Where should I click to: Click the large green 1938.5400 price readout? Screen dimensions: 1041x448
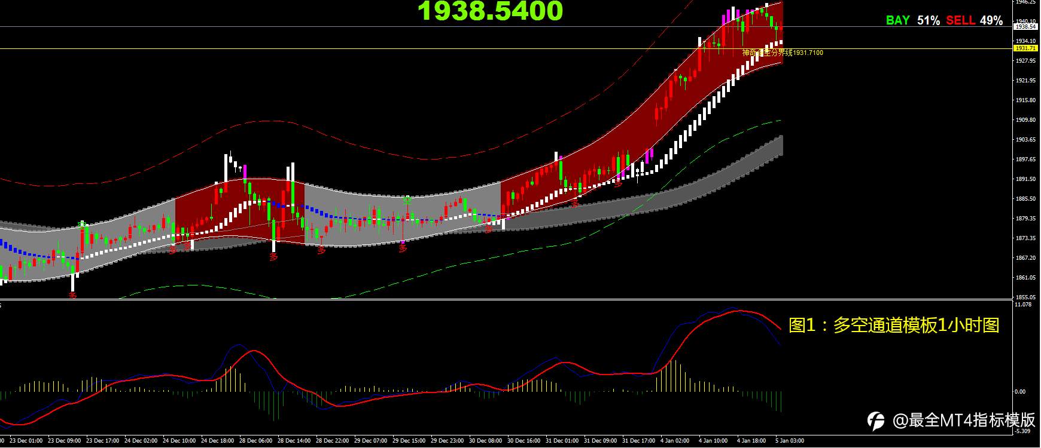pos(490,11)
